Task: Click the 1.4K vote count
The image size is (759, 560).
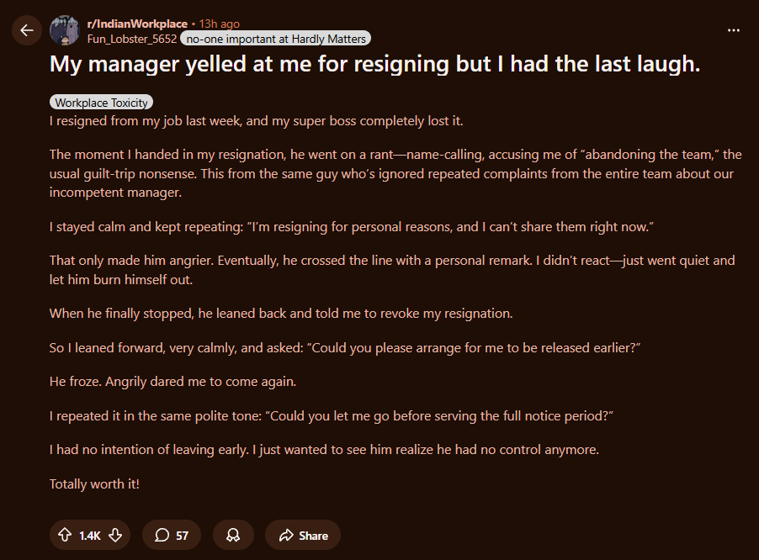Action: click(x=89, y=534)
